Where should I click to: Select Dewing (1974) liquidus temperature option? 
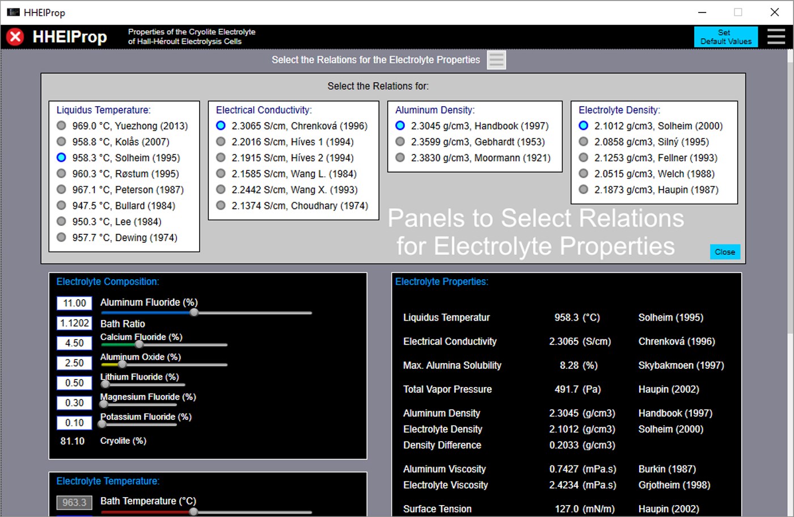point(61,237)
